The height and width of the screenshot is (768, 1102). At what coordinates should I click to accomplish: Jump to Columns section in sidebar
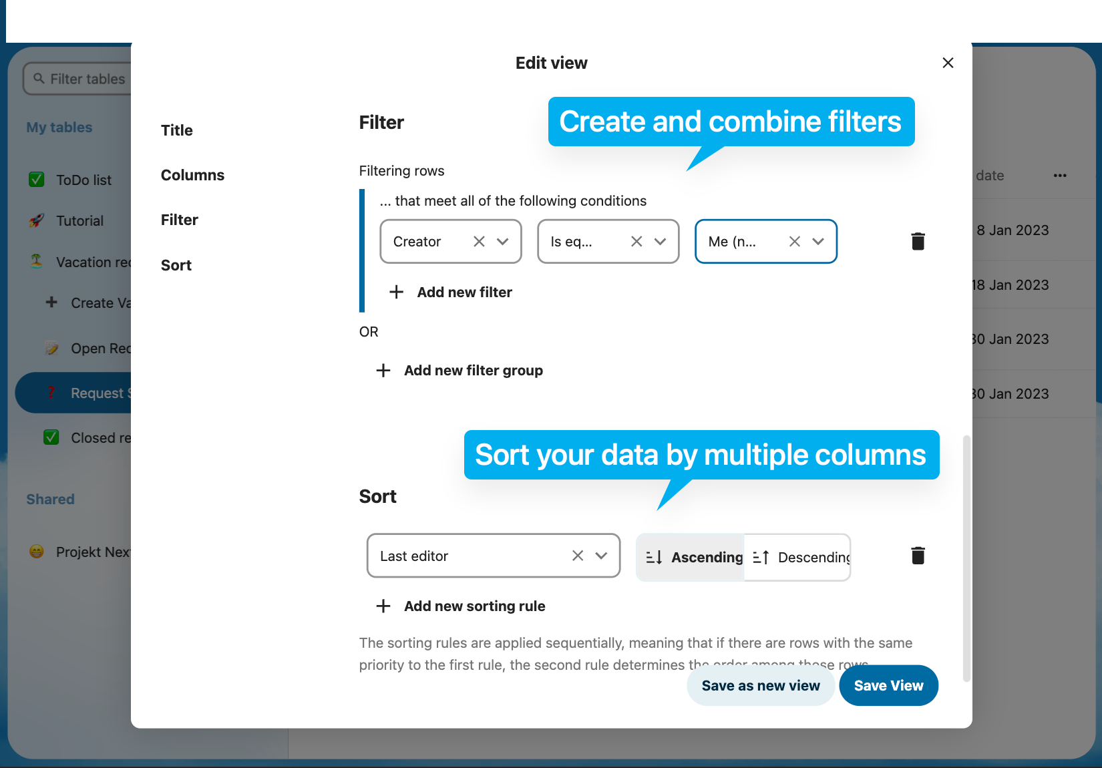tap(192, 175)
